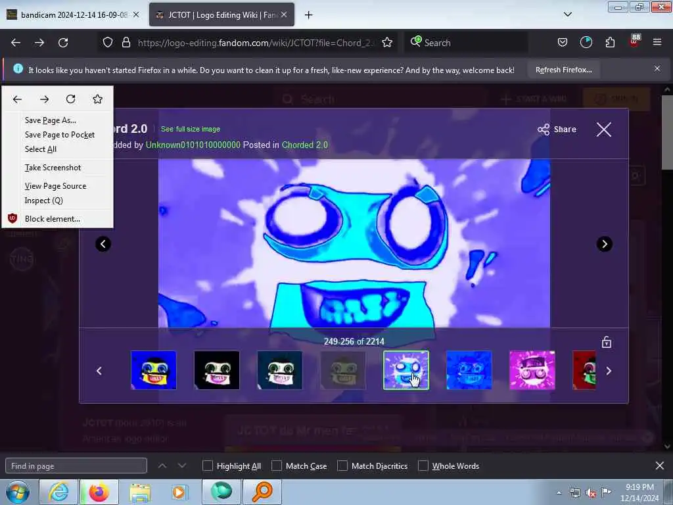The image size is (673, 505).
Task: Click the Refresh Firefox button
Action: [563, 70]
